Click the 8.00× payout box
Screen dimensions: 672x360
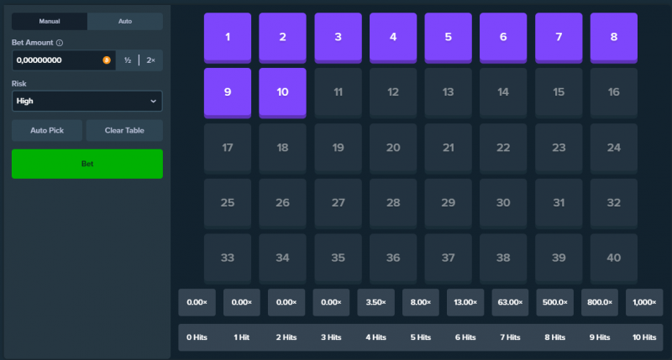(421, 302)
